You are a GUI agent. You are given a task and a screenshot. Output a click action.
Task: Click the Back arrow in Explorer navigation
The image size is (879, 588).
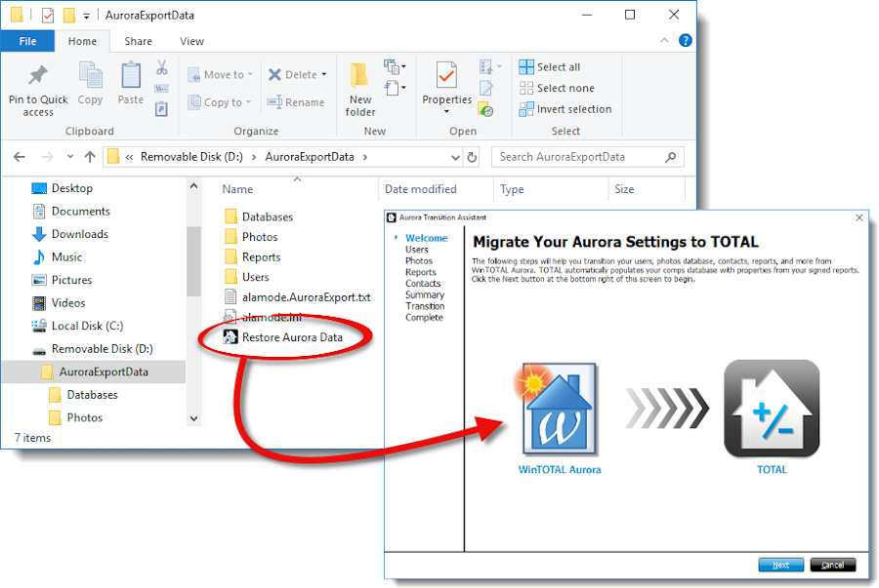point(20,157)
